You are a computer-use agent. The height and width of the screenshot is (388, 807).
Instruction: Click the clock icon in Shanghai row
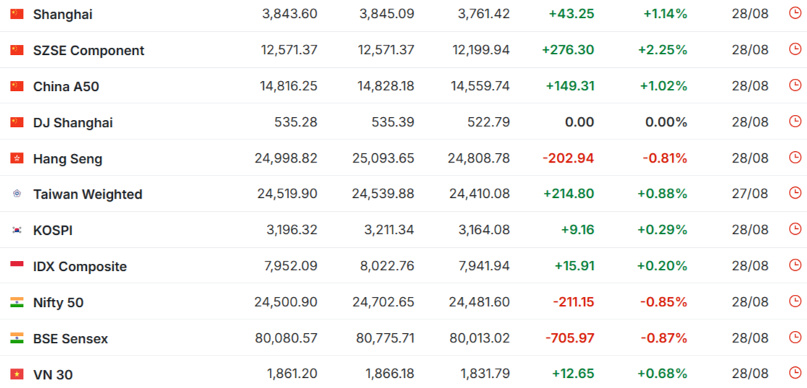click(795, 14)
